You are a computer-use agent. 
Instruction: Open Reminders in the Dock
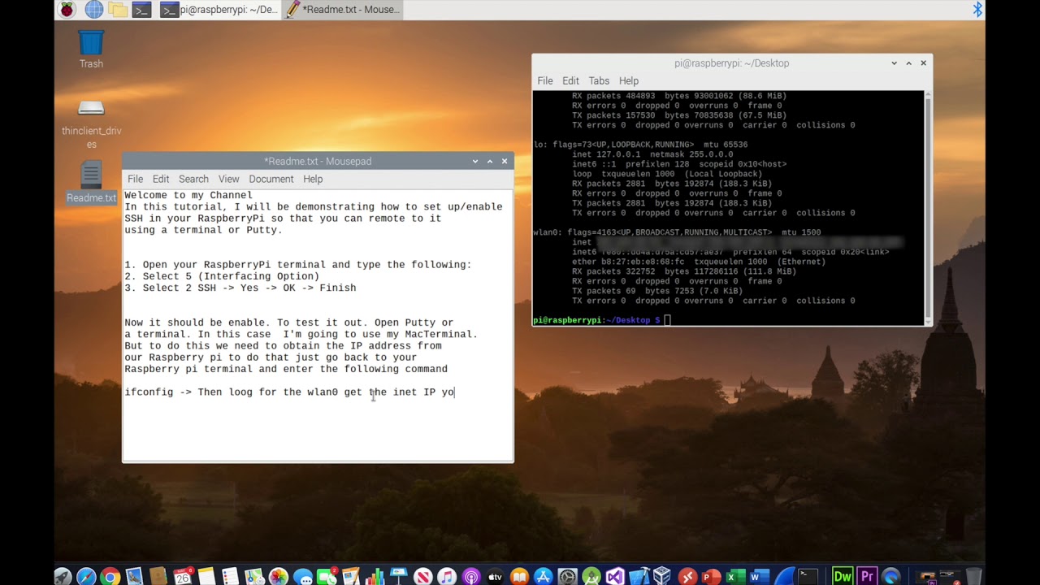pyautogui.click(x=230, y=575)
